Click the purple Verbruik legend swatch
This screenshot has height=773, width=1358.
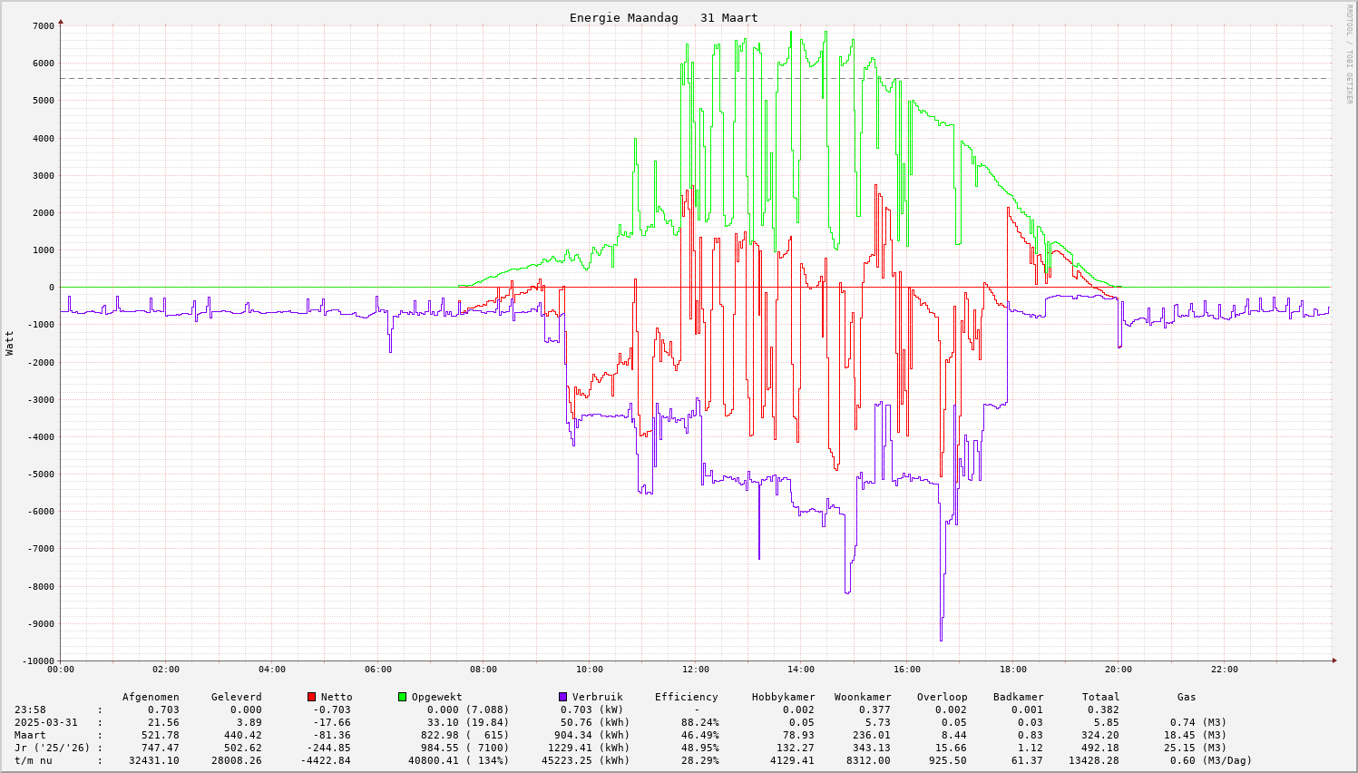[x=562, y=697]
